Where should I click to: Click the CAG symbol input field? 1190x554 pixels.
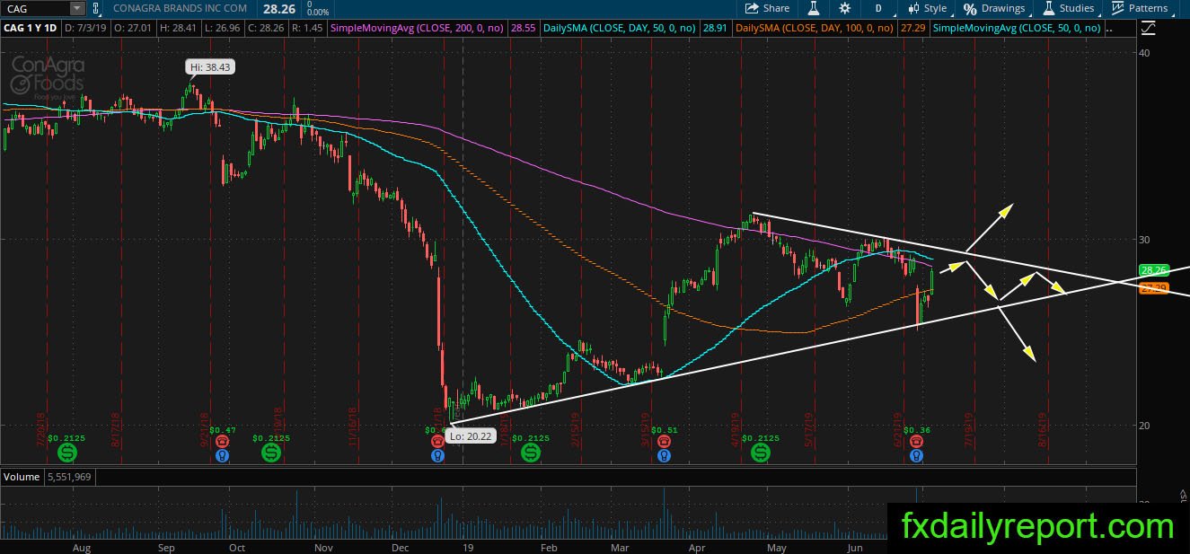[x=35, y=8]
